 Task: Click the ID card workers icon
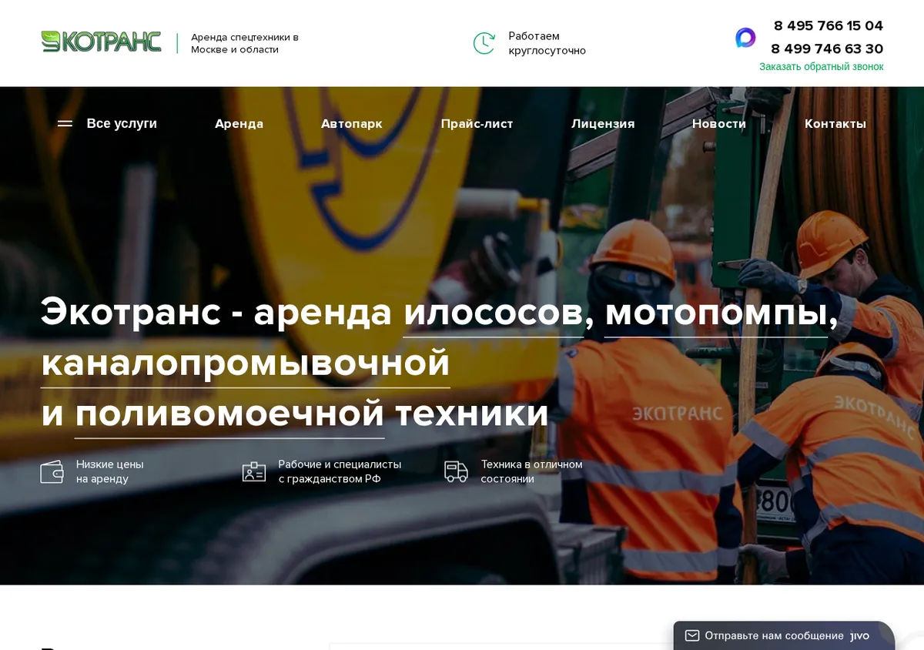pyautogui.click(x=254, y=471)
